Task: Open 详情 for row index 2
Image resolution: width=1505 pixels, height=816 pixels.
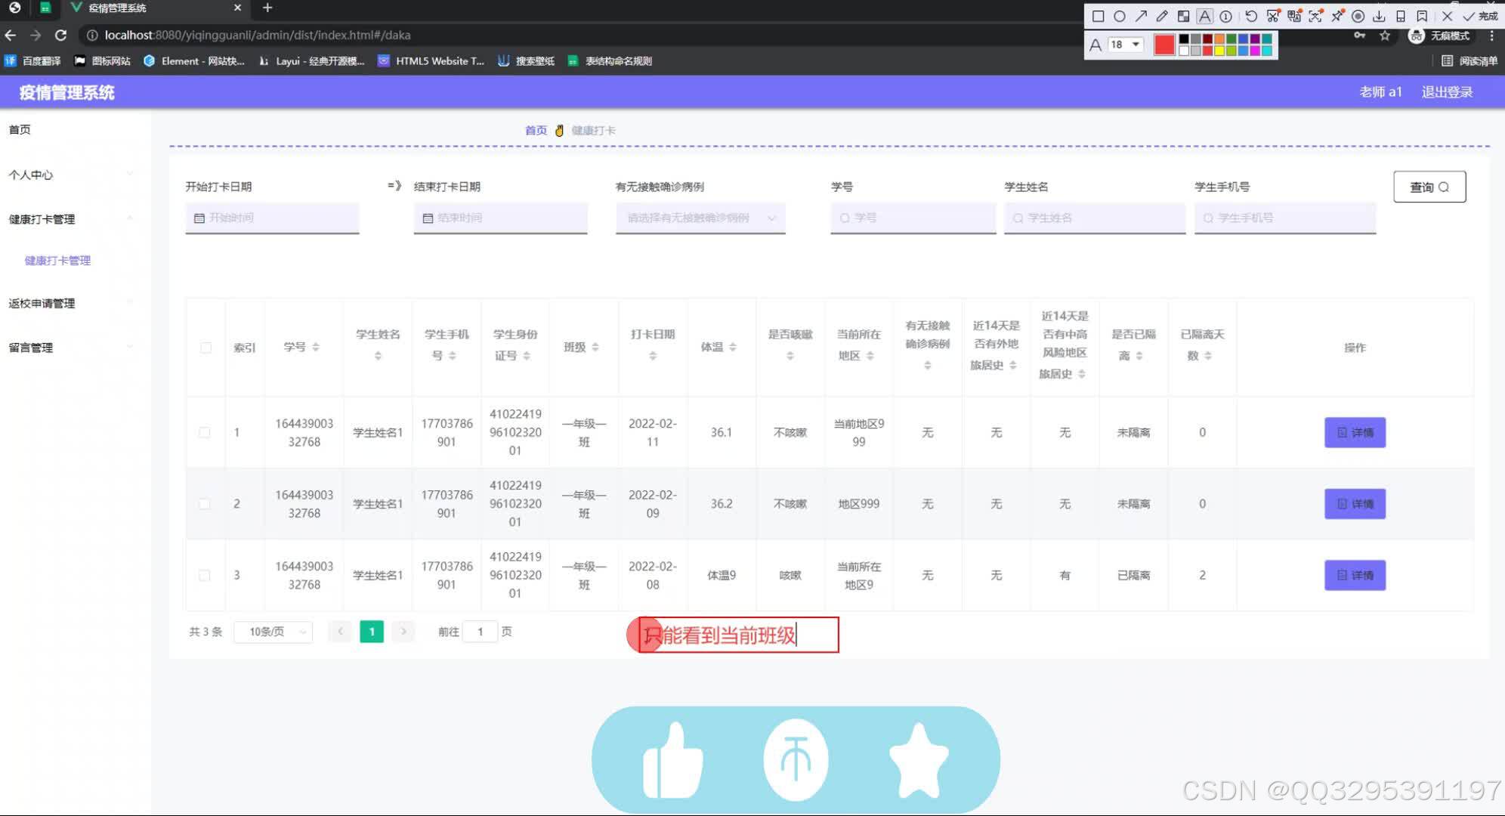Action: [1355, 503]
